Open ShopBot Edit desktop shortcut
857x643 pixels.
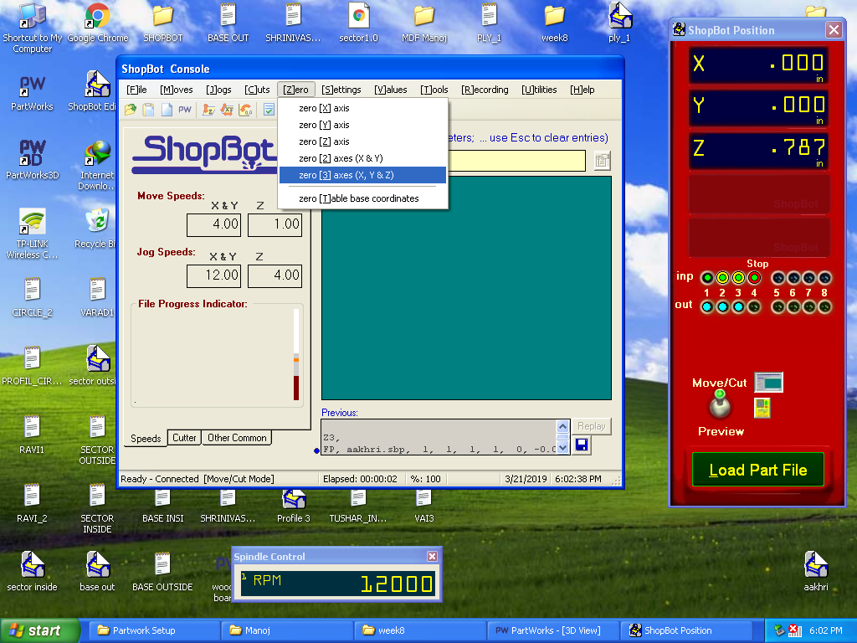pyautogui.click(x=97, y=90)
